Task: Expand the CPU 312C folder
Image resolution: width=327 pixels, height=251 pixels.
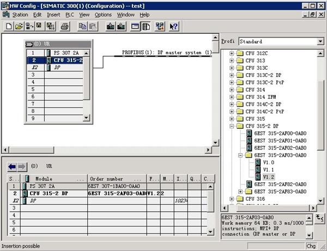Action: click(232, 53)
